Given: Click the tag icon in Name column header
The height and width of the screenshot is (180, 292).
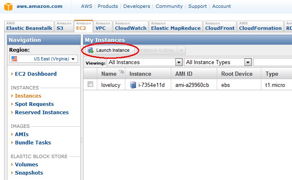Looking at the screenshot, I should point(121,72).
